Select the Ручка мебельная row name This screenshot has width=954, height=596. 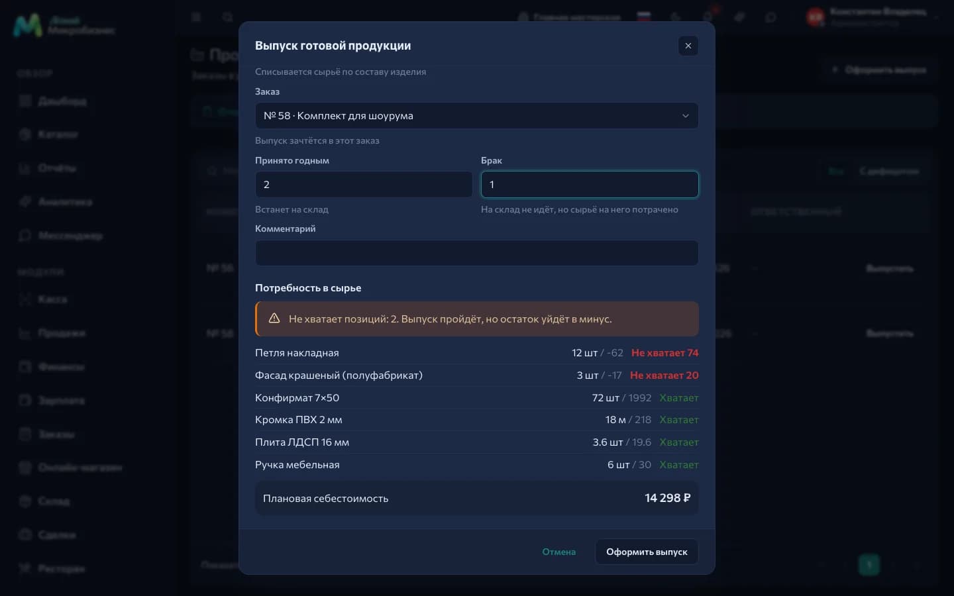click(x=297, y=465)
